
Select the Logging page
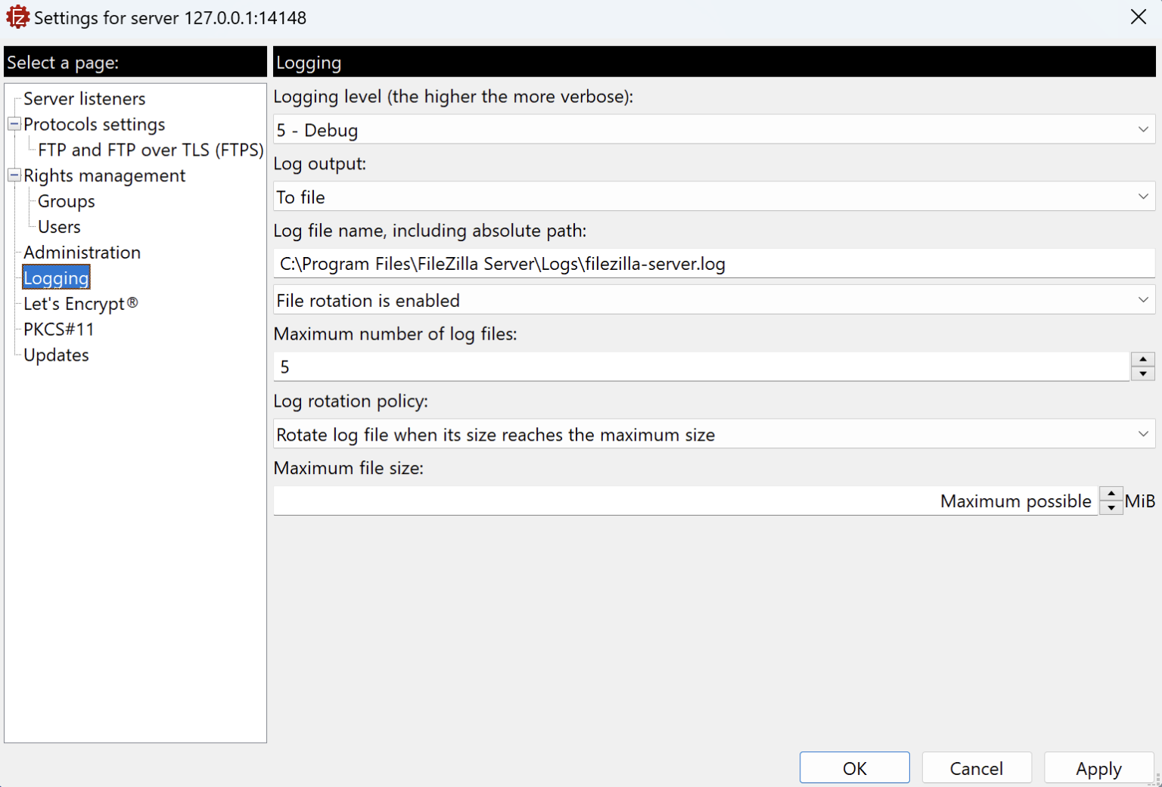pos(56,277)
